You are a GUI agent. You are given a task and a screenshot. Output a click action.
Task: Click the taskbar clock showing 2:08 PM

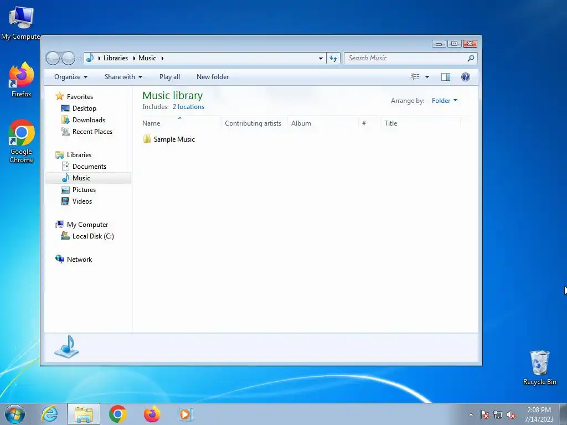click(x=539, y=414)
